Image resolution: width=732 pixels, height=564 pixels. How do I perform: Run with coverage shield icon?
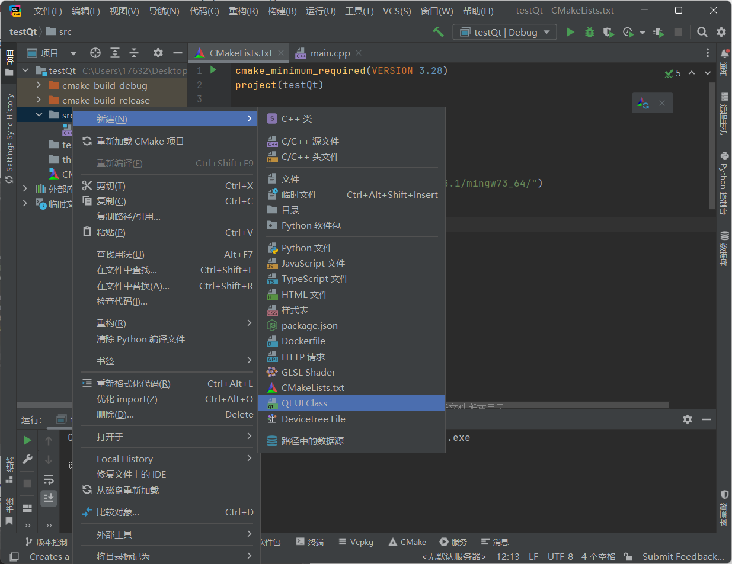pyautogui.click(x=608, y=32)
